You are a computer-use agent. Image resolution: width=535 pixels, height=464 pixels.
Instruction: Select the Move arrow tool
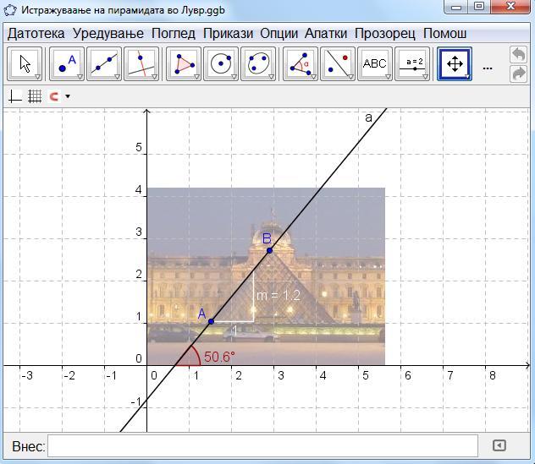pyautogui.click(x=25, y=64)
